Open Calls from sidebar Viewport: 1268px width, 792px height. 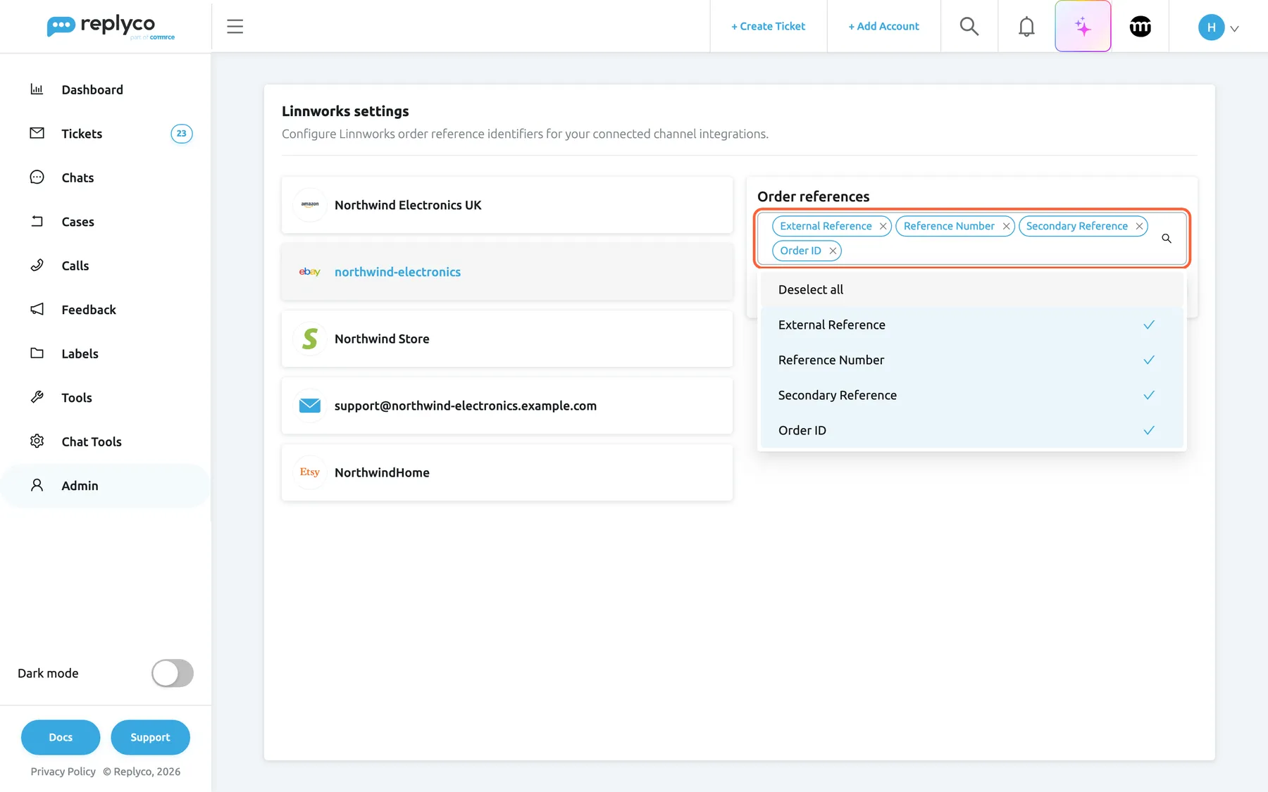click(106, 265)
